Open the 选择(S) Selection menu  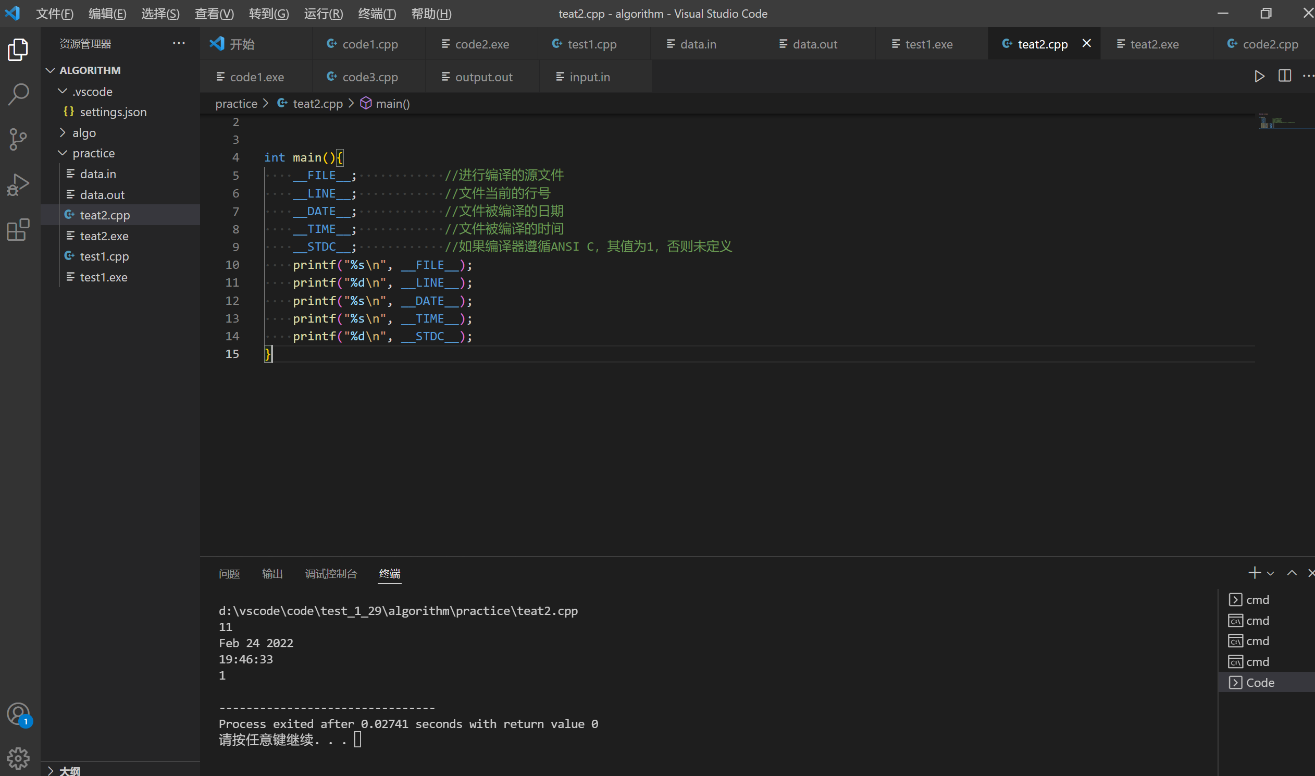[x=160, y=14]
